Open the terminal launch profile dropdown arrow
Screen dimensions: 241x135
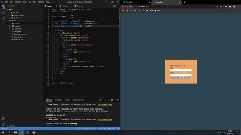tap(106, 100)
